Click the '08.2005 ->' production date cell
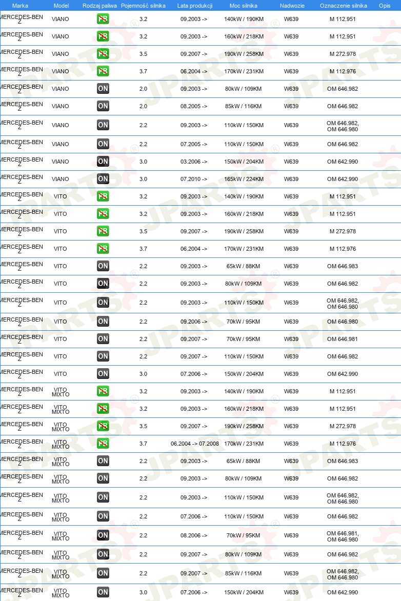Screen dimensions: 401x601 (x=194, y=106)
